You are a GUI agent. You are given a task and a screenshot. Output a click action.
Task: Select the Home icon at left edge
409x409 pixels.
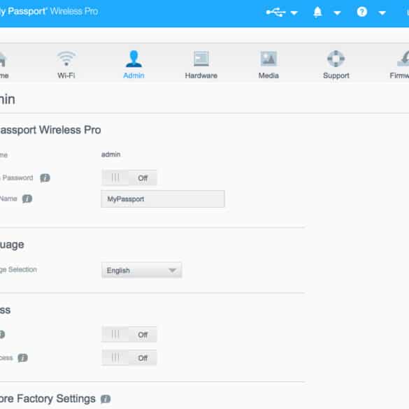point(3,59)
